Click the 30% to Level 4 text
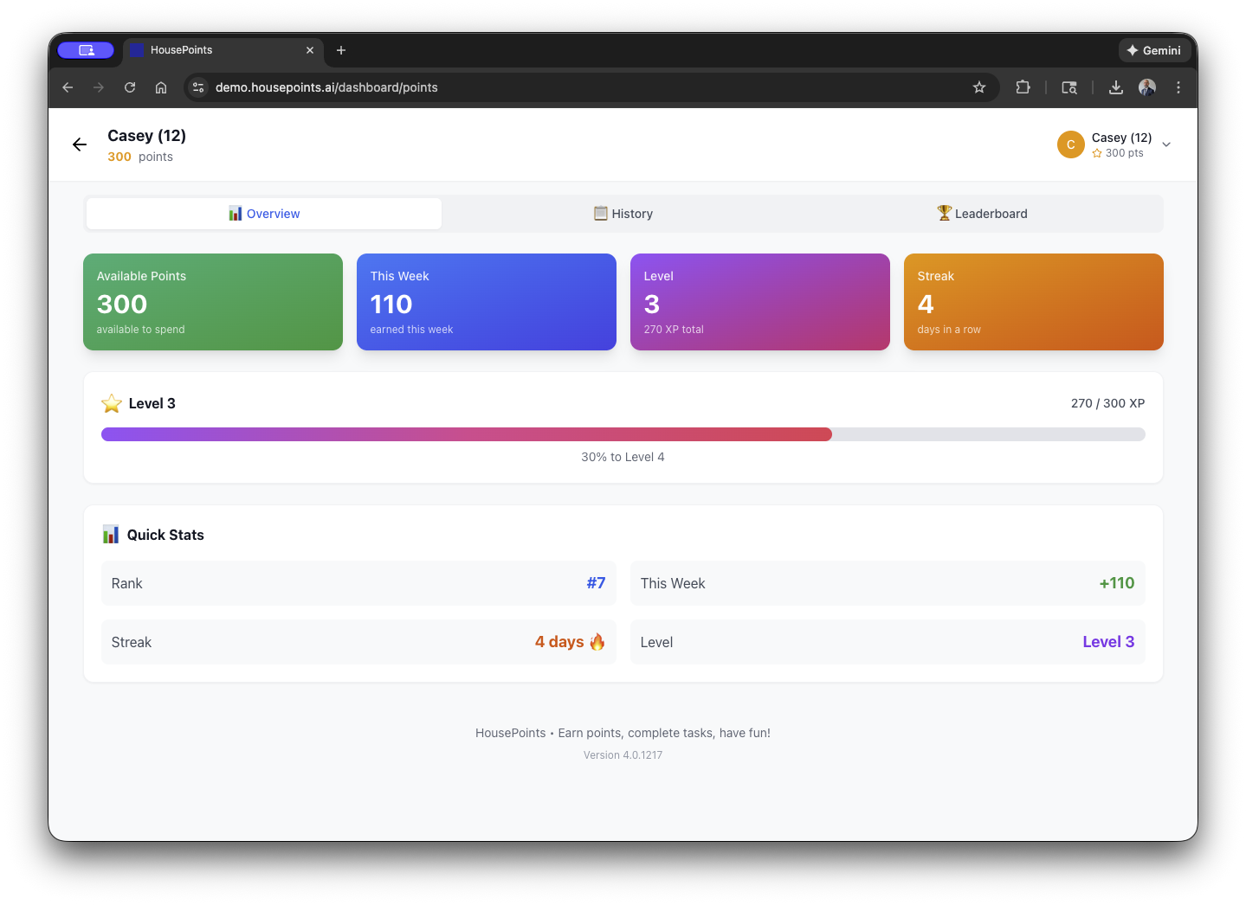 click(623, 457)
